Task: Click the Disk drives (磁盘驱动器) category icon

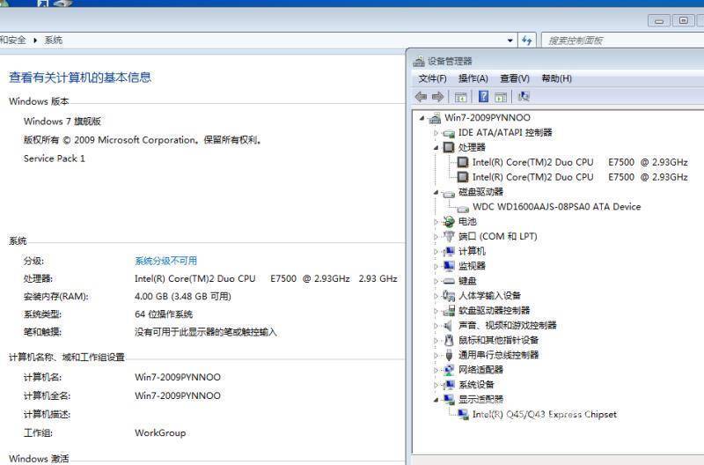Action: pos(449,193)
